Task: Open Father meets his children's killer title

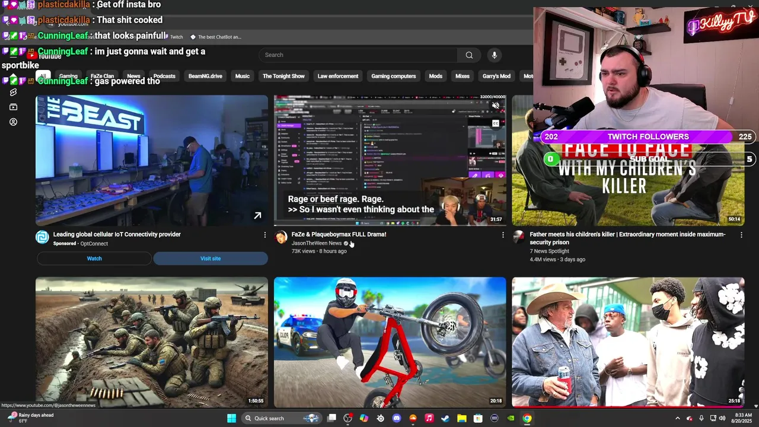Action: 627,238
